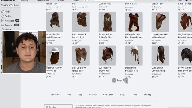The width and height of the screenshot is (192, 108).
Task: Click the 'Dark Brown Cheerleading' title
Action: pos(158,69)
